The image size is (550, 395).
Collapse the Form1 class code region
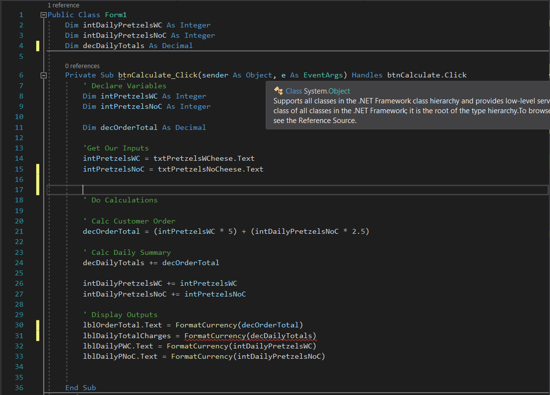coord(43,15)
